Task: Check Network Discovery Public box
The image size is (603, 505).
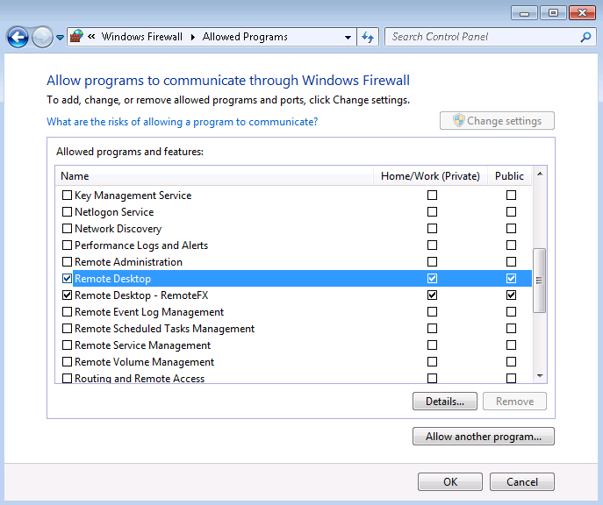Action: [x=511, y=229]
